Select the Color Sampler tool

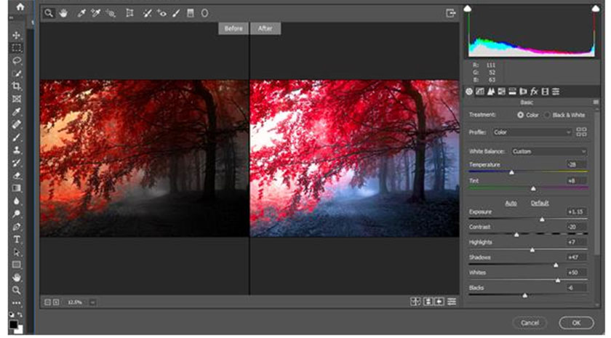(95, 13)
